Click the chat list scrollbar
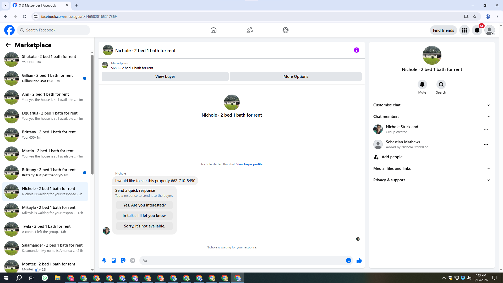The image size is (503, 283). [x=92, y=115]
